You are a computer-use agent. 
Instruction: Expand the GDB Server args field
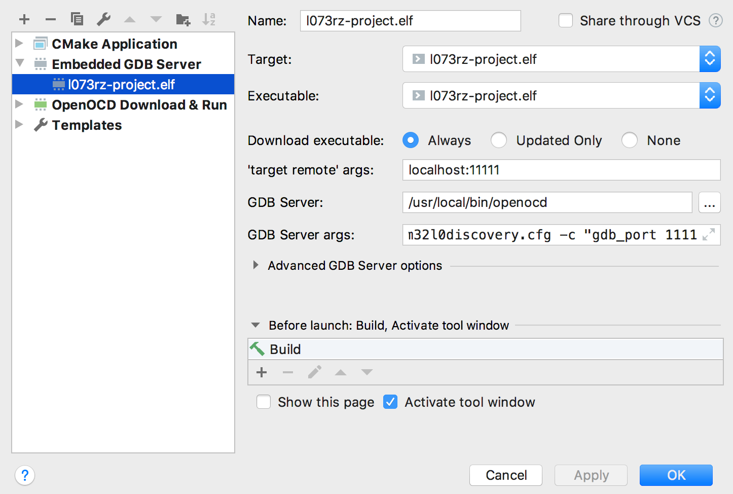click(x=709, y=234)
